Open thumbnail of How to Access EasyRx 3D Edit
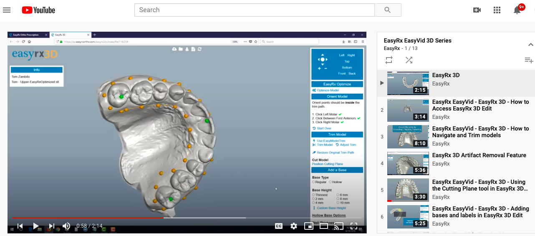Screen dimensions: 535x236 click(408, 110)
